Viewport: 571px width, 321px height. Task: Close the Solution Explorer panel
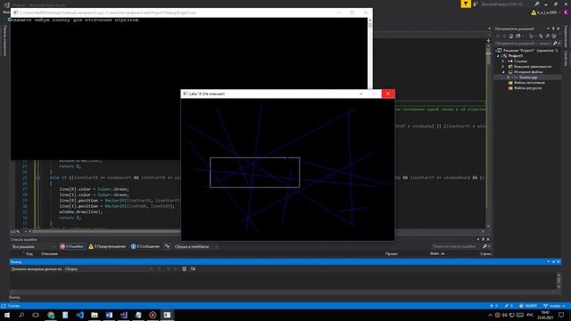point(559,29)
